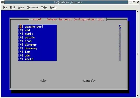Screen dimensions: 140x98
Task: Select the atd service name
Action: point(27,30)
